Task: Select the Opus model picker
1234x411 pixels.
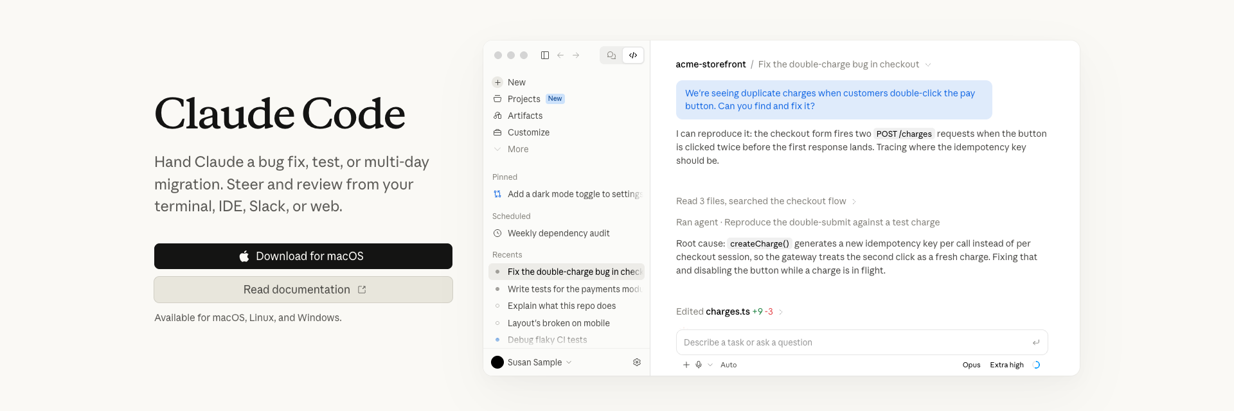Action: (x=971, y=365)
